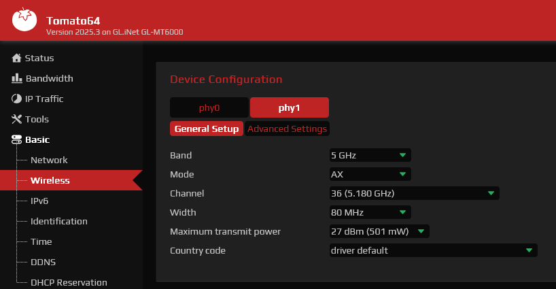Select the General Setup tab
The width and height of the screenshot is (556, 289).
(x=207, y=129)
